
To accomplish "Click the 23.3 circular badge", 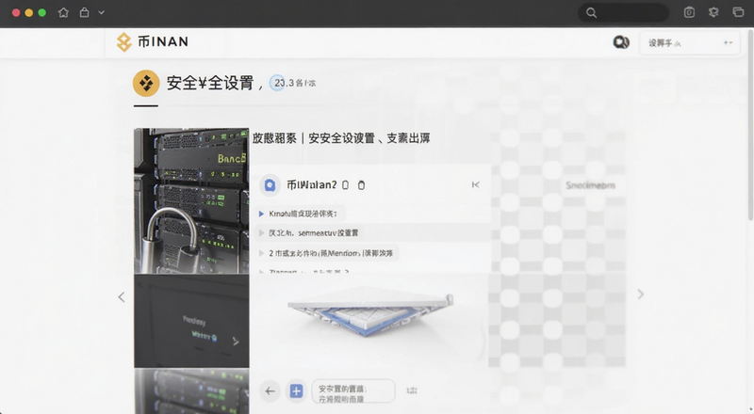I will [277, 83].
